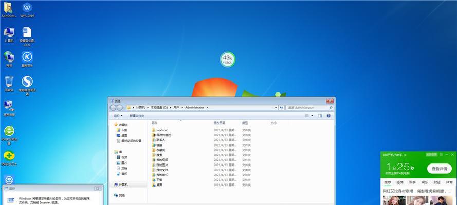Switch to the 推荐 tab in the 360 popup
The image size is (457, 205).
[x=387, y=182]
